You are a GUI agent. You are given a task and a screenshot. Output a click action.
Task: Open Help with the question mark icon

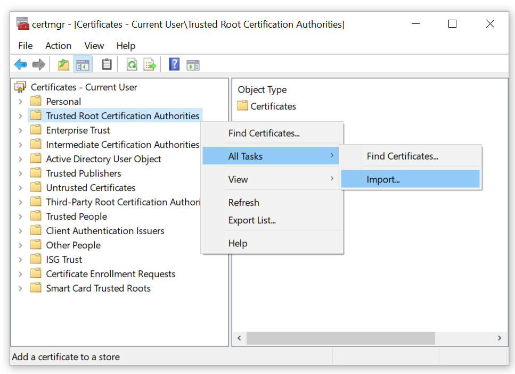[174, 65]
